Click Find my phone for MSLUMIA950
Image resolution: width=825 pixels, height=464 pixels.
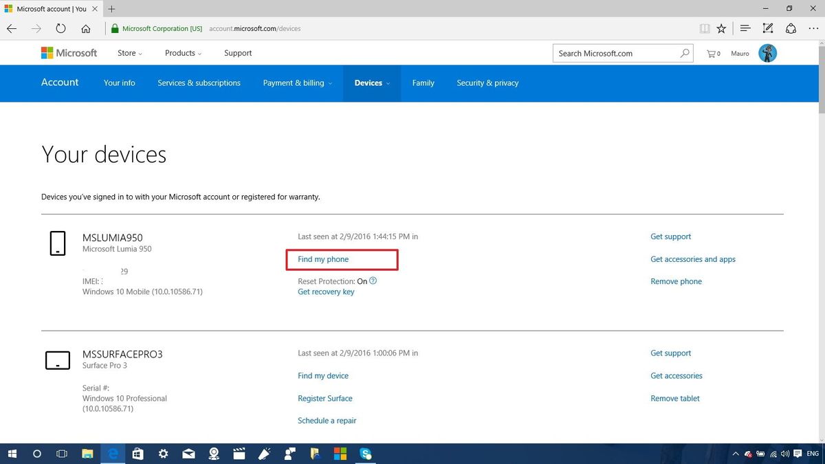[x=322, y=259]
